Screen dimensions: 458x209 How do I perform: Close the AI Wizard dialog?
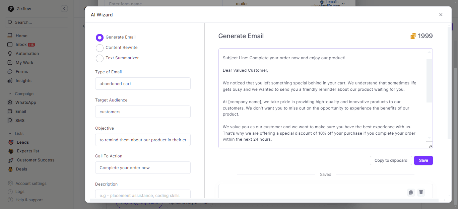(x=441, y=15)
